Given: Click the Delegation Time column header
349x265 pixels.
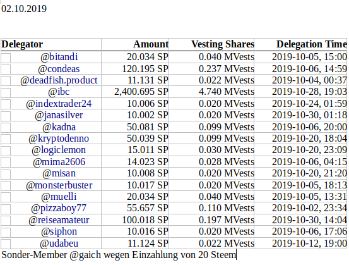Looking at the screenshot, I should (x=311, y=44).
